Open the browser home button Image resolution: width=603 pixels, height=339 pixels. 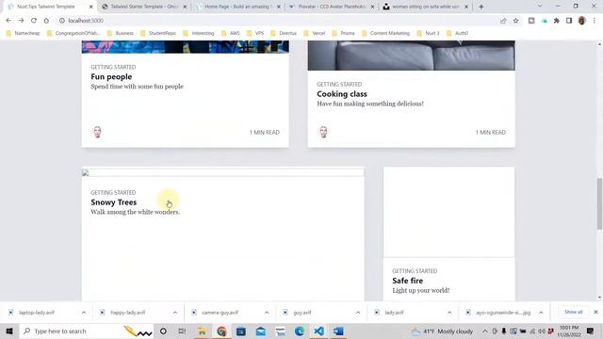click(x=46, y=21)
